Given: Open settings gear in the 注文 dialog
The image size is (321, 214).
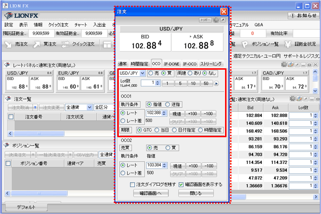Looking at the screenshot, I should [216, 20].
